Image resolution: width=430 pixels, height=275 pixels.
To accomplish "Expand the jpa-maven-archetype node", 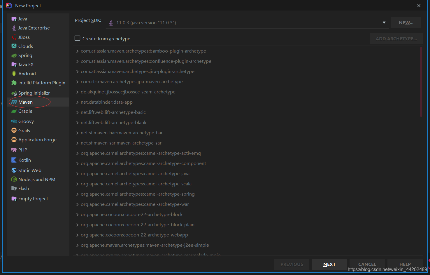I will point(77,82).
